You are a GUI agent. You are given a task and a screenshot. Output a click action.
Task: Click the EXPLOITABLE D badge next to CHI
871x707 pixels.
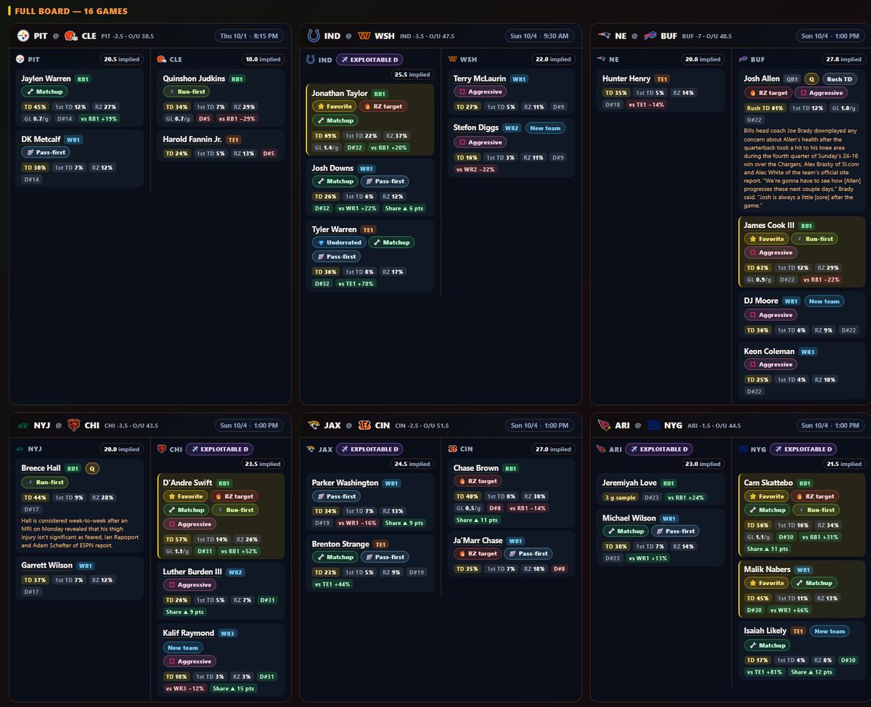(220, 449)
